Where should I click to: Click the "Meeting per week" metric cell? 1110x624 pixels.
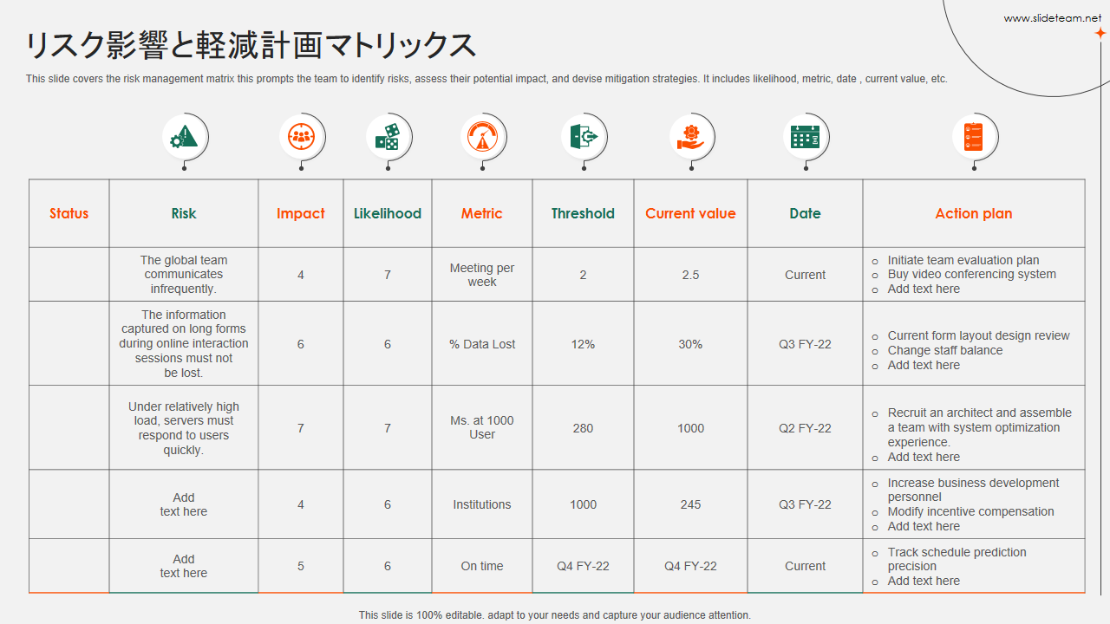482,275
